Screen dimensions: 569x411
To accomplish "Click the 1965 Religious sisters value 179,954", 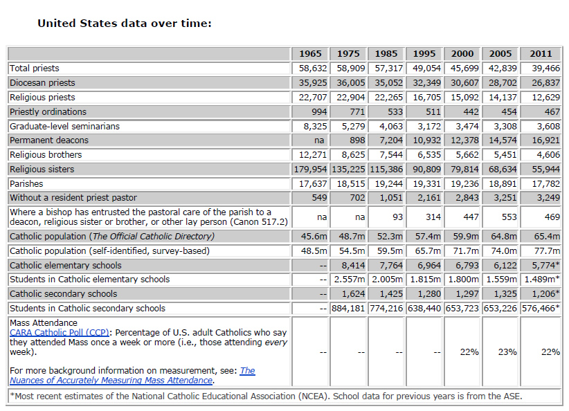I will click(x=310, y=170).
